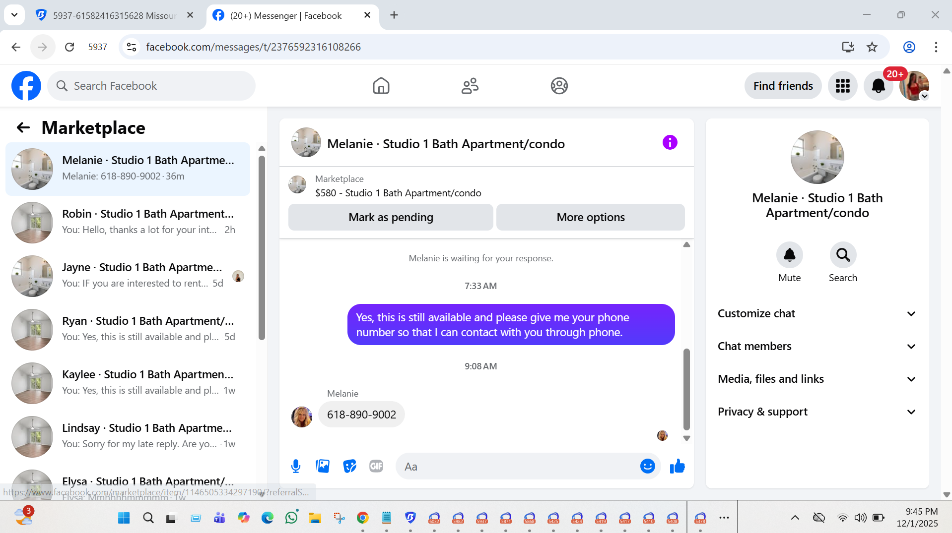Open Ryan's Studio Apartment chat
This screenshot has width=952, height=533.
128,330
